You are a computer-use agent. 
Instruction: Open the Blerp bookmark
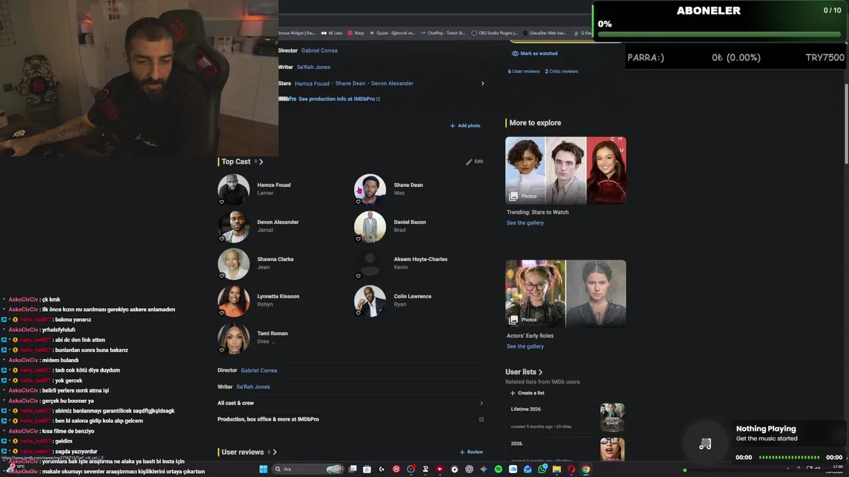(356, 32)
